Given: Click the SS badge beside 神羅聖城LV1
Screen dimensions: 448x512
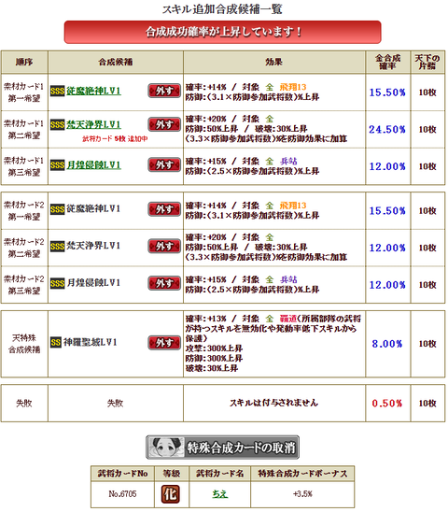Looking at the screenshot, I should tap(56, 343).
